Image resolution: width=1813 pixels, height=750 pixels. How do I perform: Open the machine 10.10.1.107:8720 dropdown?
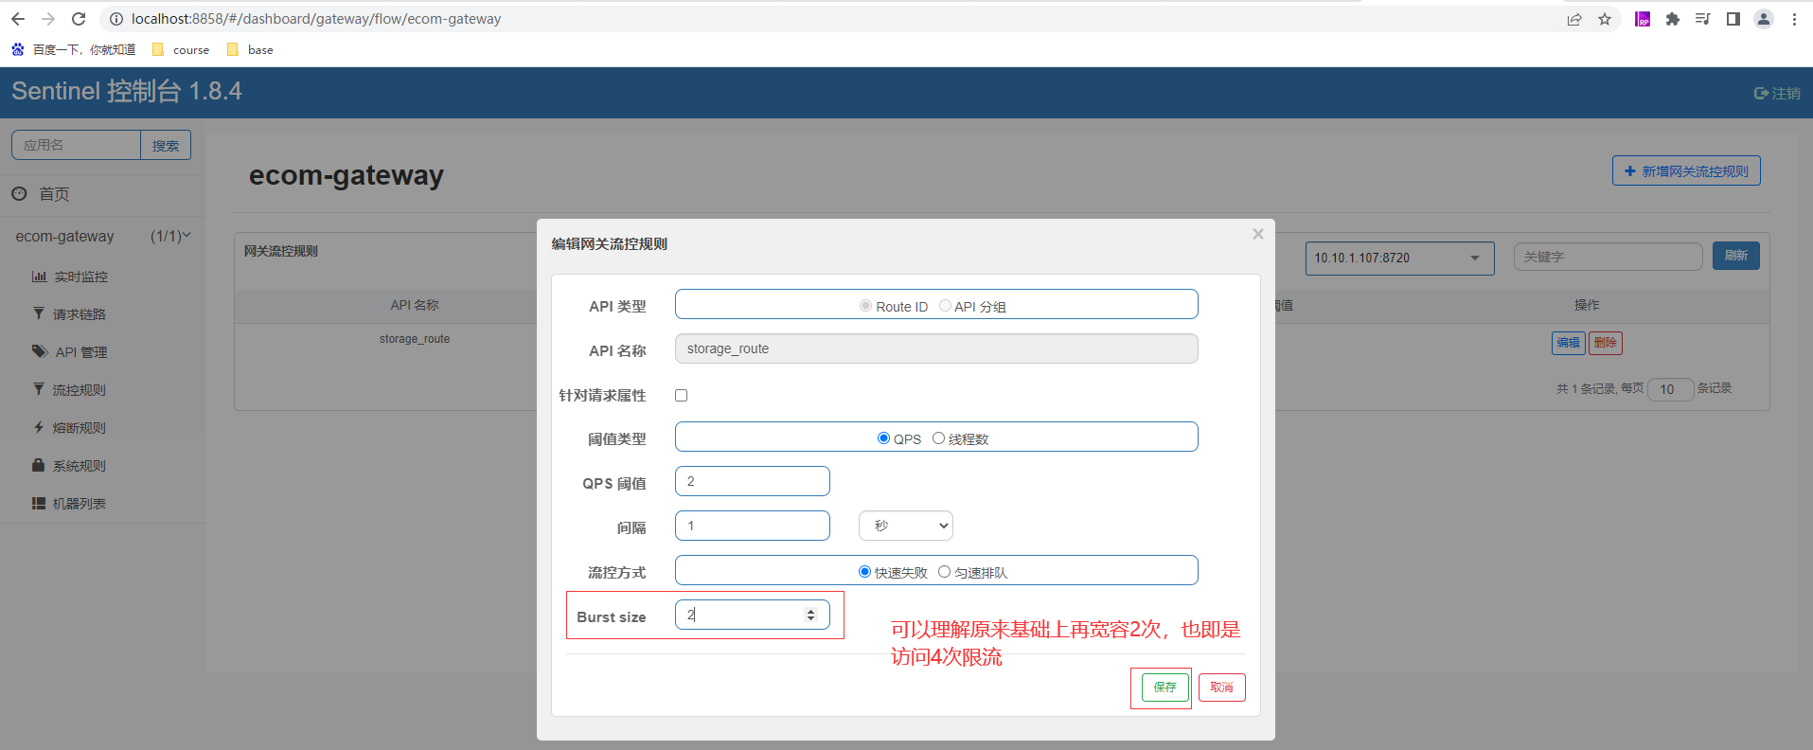click(x=1399, y=258)
